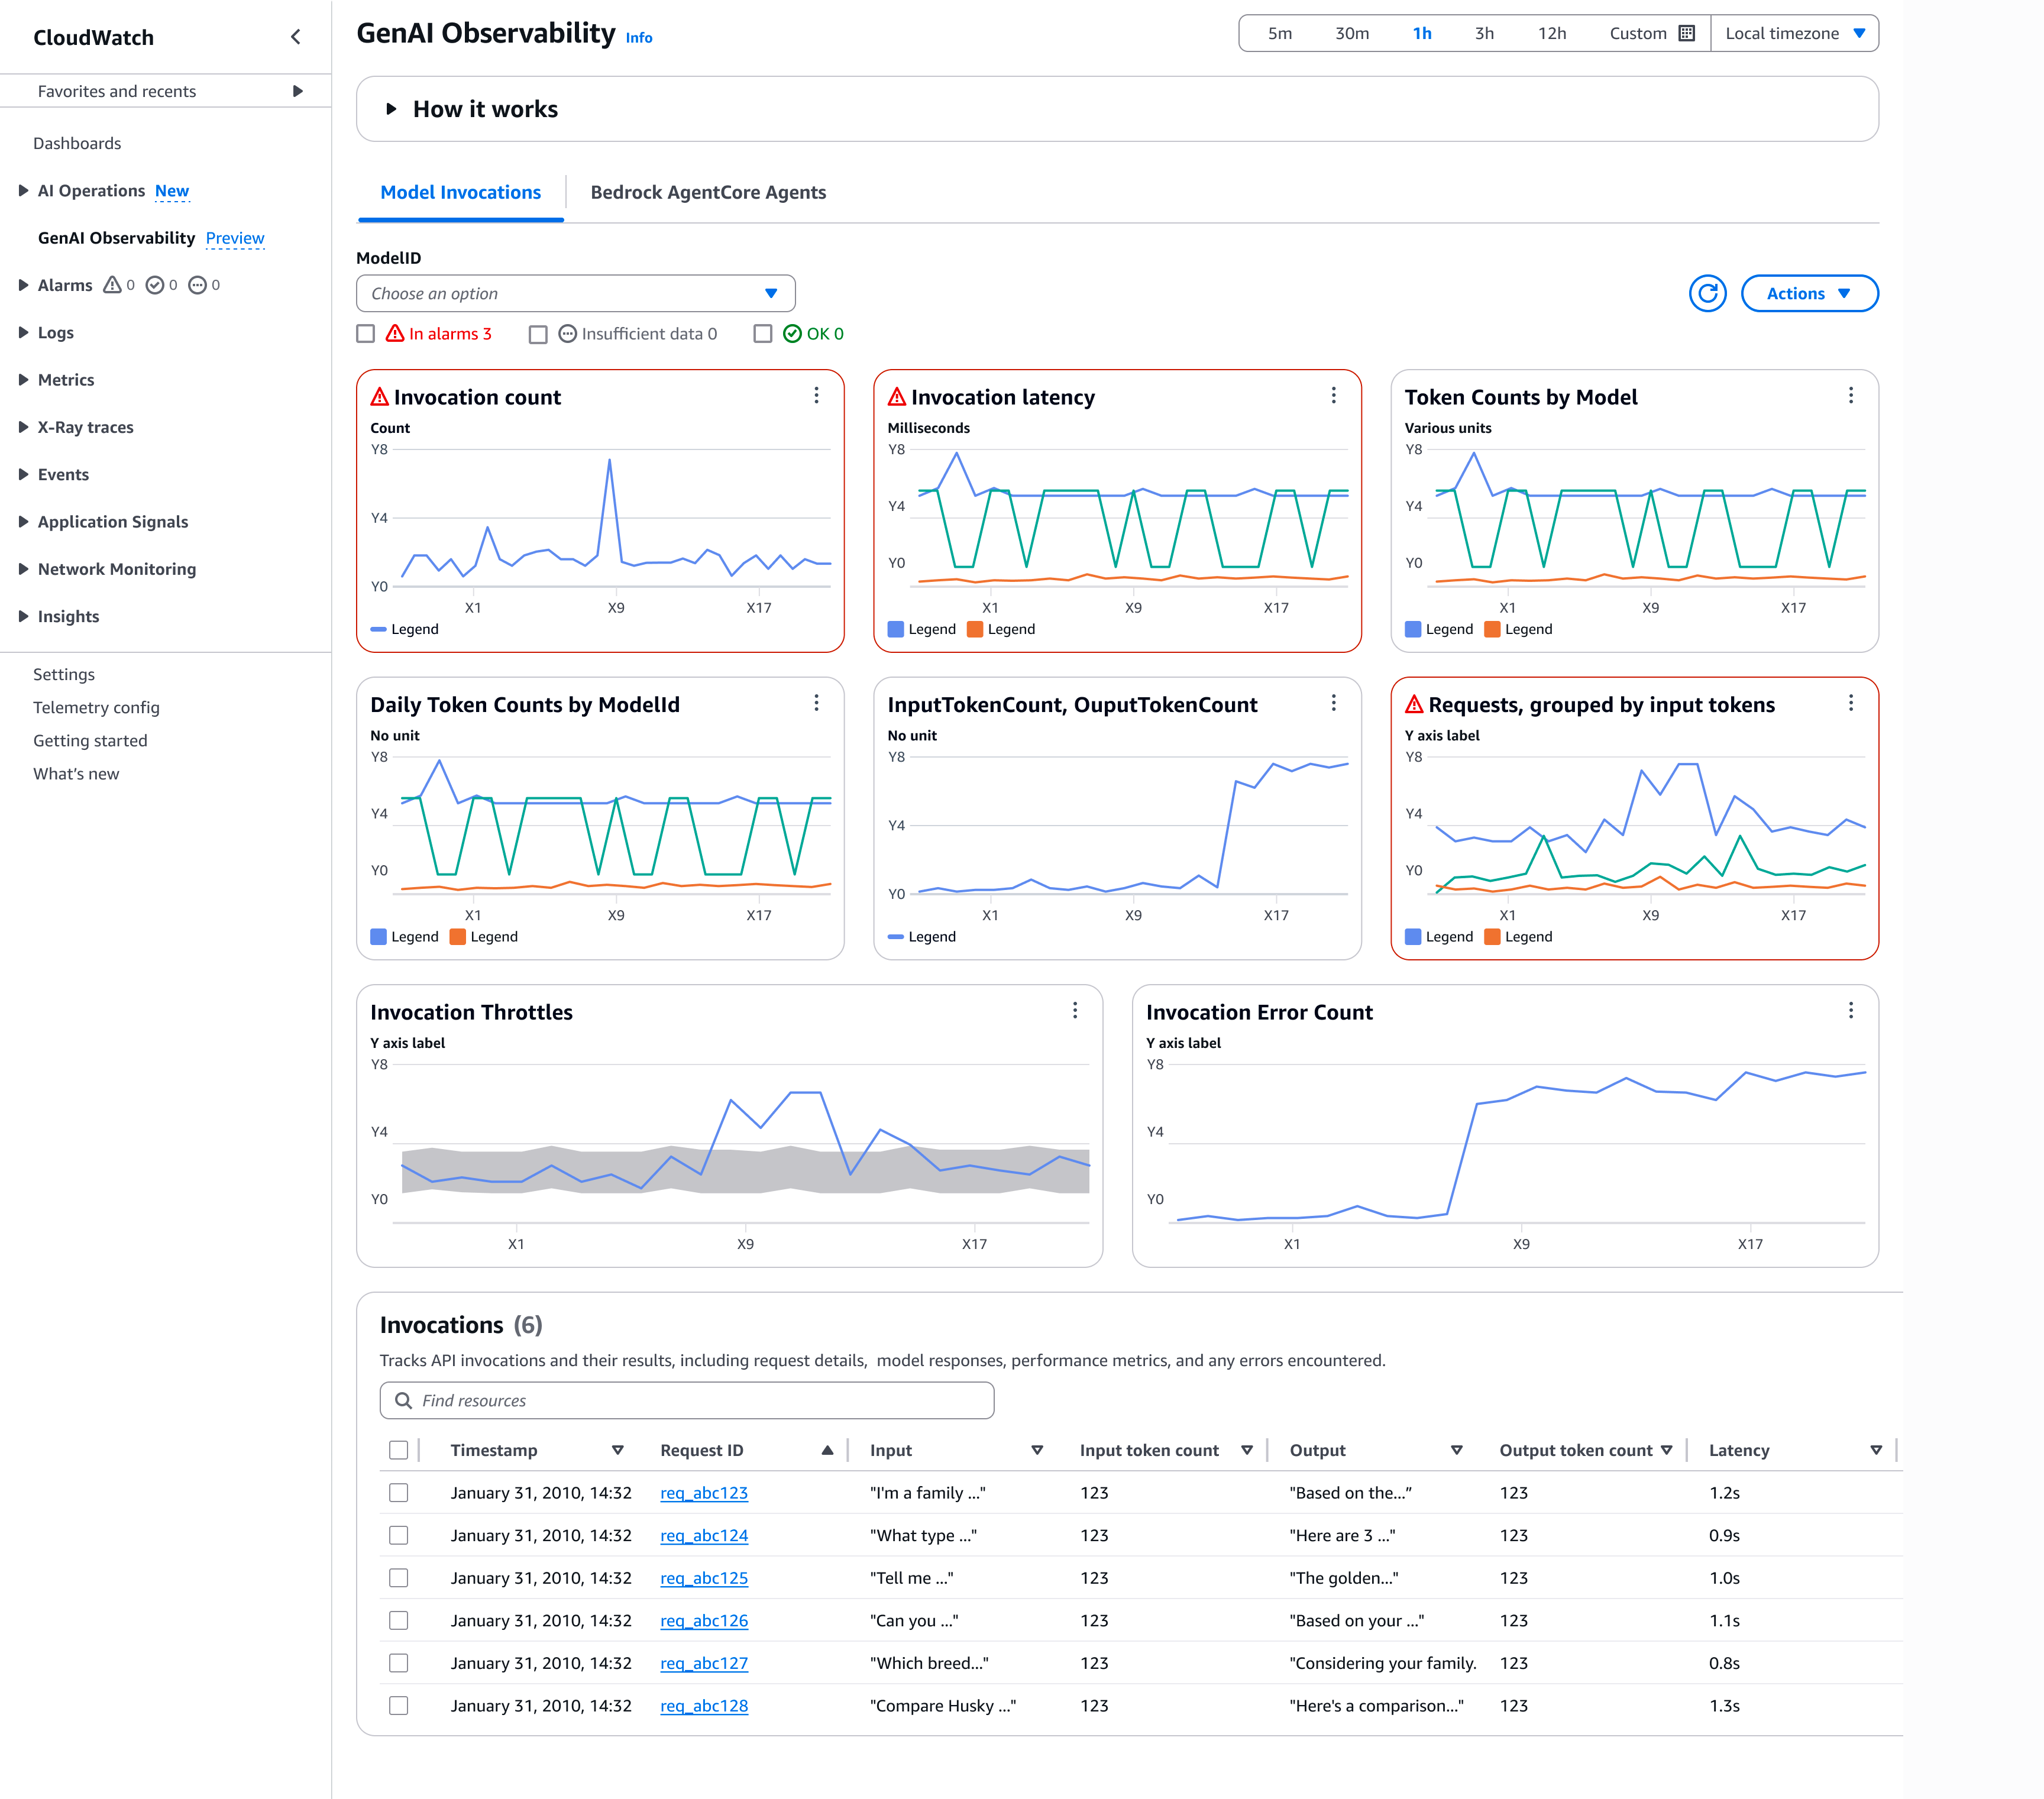Check the In alarms filter checkbox
Image resolution: width=2044 pixels, height=1799 pixels.
[366, 334]
